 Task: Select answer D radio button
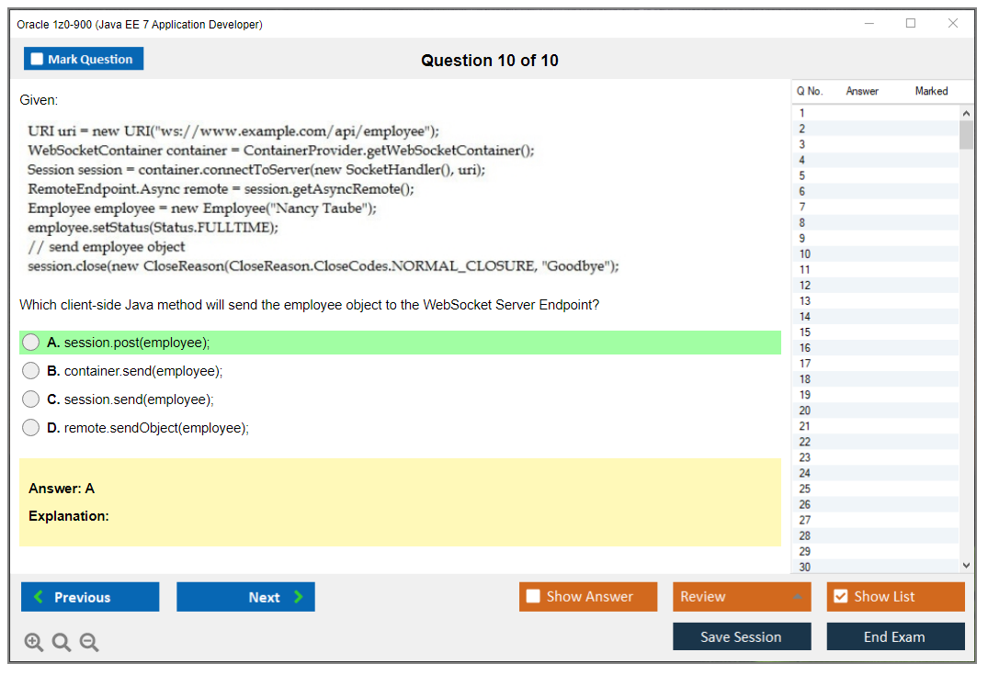[30, 427]
